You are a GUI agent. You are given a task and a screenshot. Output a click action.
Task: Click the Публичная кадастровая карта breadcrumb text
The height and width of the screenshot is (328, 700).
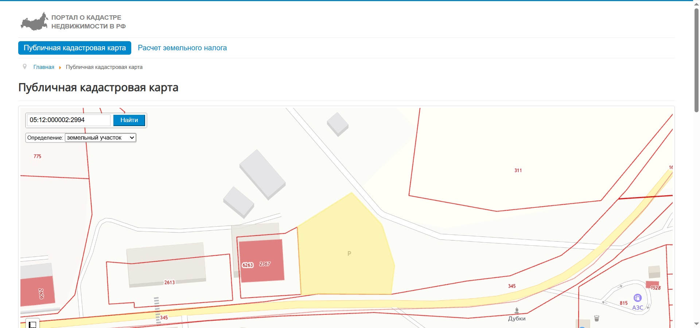[104, 67]
